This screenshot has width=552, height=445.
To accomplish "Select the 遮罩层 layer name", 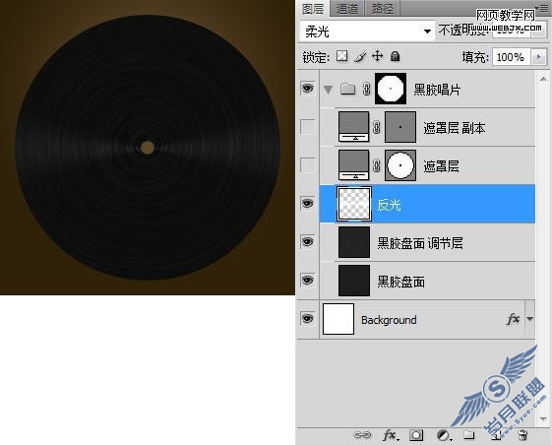I will 441,166.
